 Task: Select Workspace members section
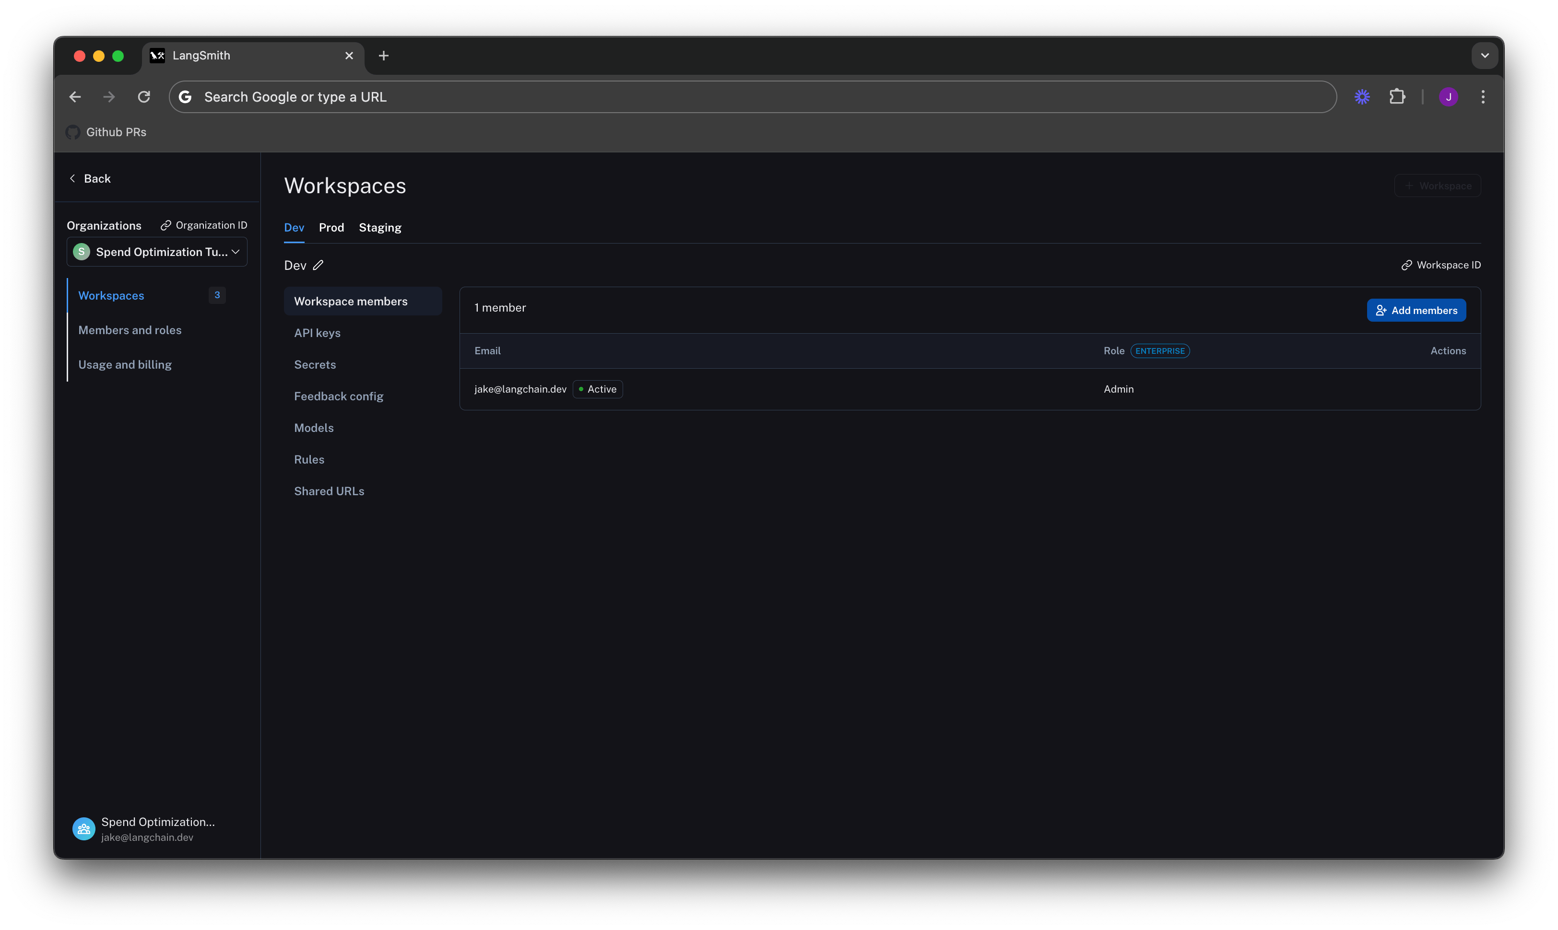[363, 302]
